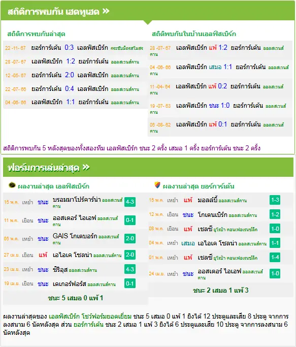Click the กระชับมิตรสโมสร league label

point(127,48)
